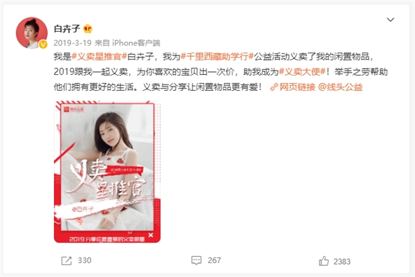Click the repost share icon
This screenshot has width=415, height=277.
pos(66,261)
